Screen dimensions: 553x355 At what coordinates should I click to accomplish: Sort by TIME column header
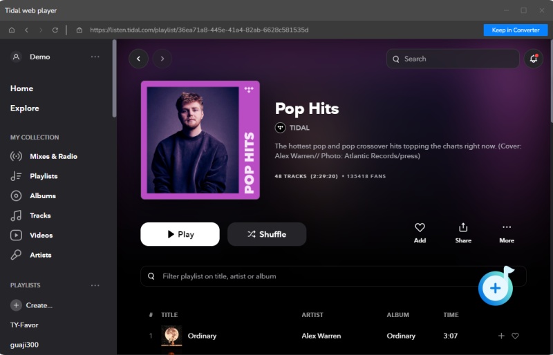pyautogui.click(x=451, y=315)
